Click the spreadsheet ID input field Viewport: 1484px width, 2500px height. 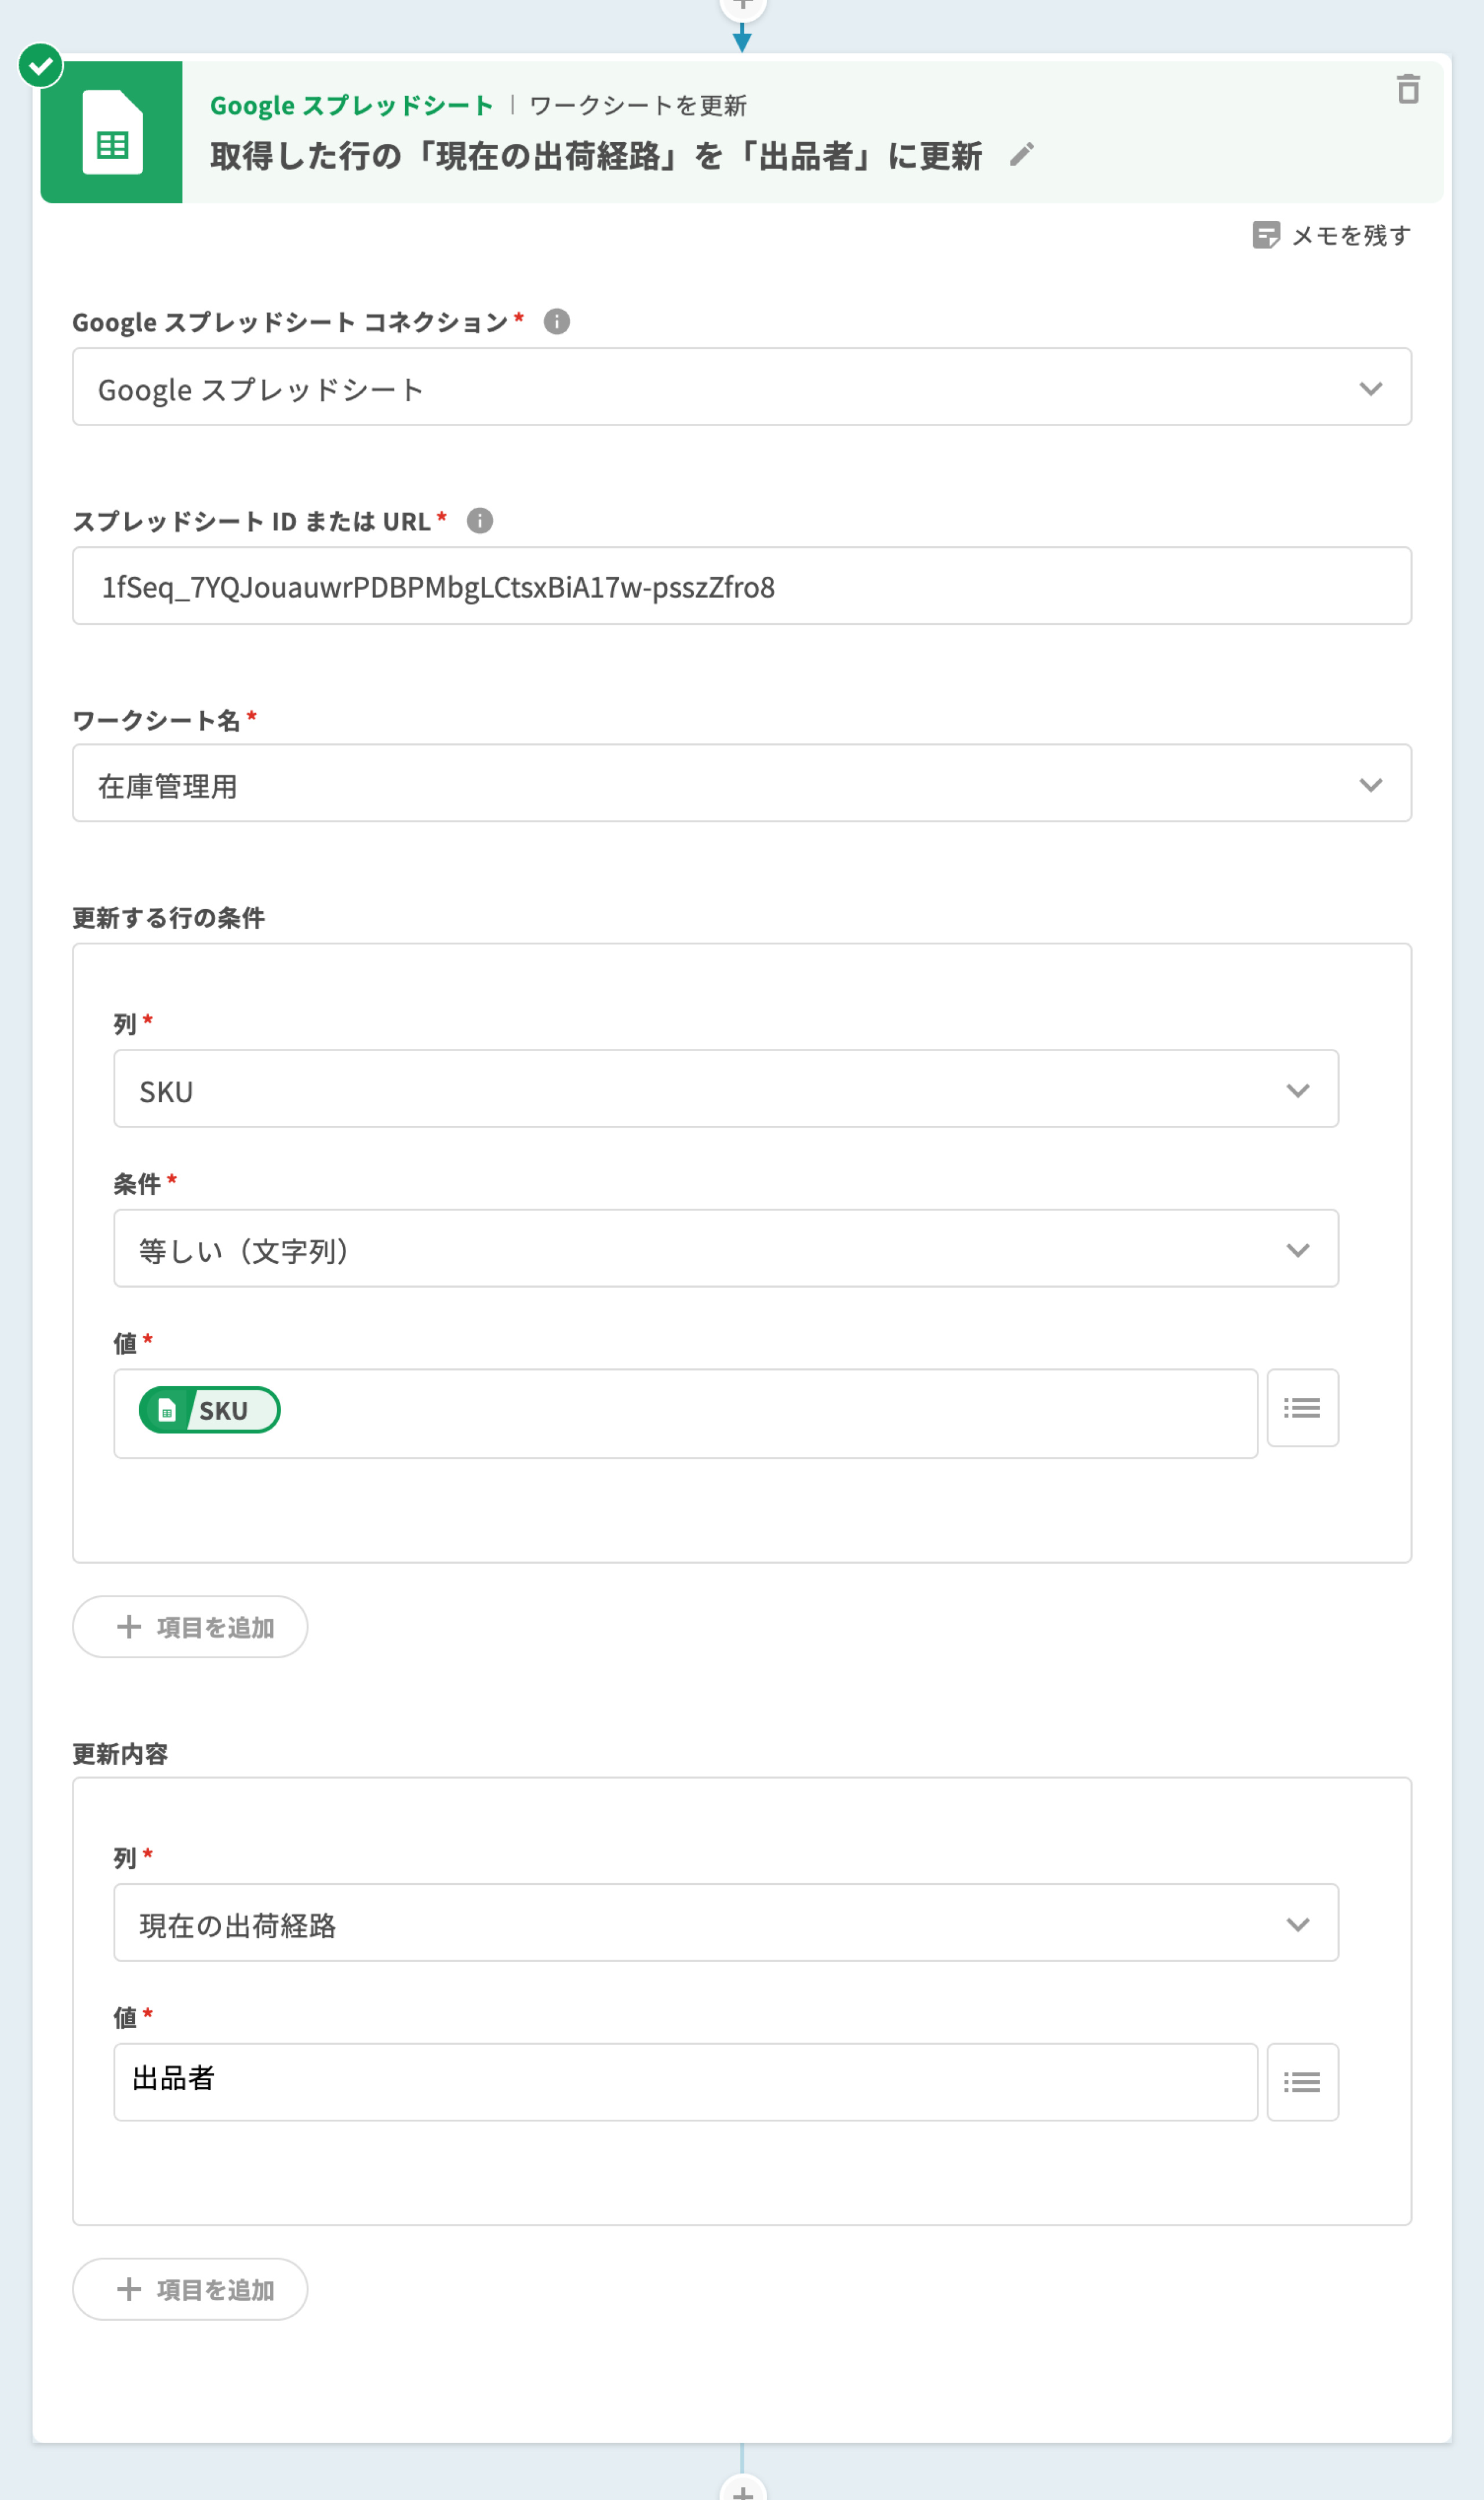[x=741, y=586]
